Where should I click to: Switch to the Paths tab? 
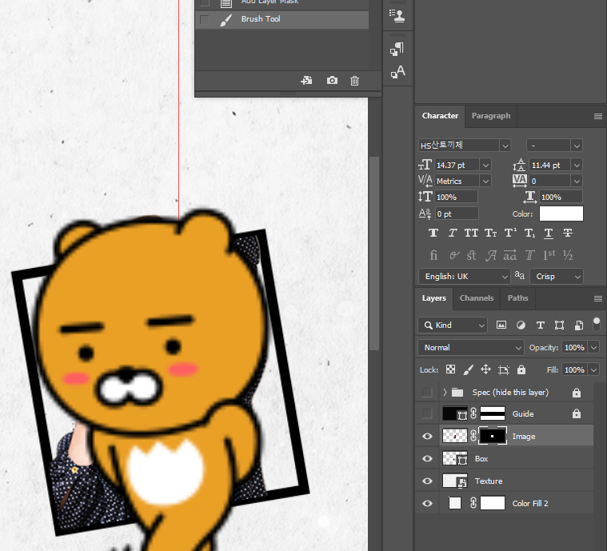coord(517,298)
